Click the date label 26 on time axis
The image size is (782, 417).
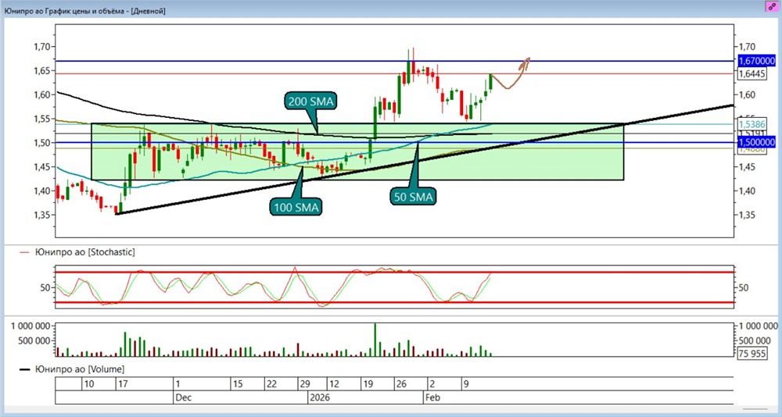(x=402, y=384)
